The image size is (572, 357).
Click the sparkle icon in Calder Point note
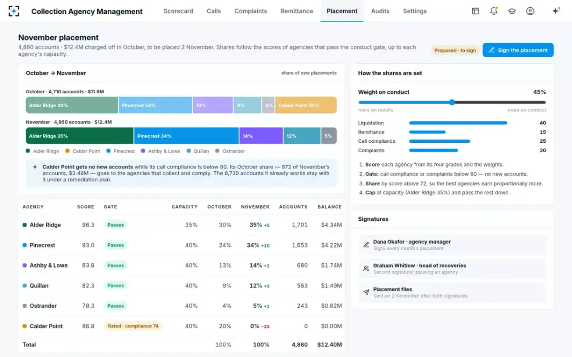coord(35,167)
